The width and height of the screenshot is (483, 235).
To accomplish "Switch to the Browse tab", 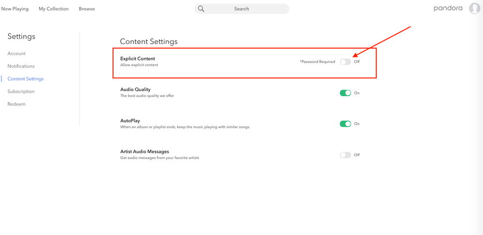I will coord(87,9).
